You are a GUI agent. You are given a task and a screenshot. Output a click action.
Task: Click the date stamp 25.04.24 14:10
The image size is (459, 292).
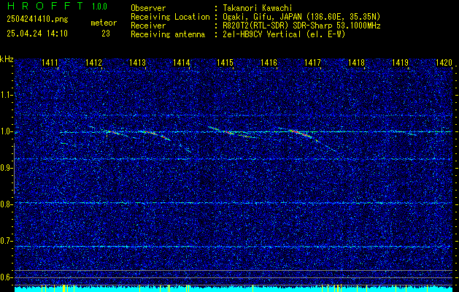(37, 34)
